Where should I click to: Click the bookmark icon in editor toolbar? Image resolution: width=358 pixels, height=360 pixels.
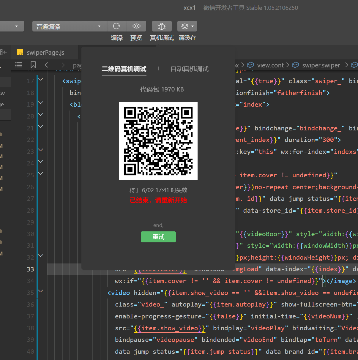(33, 65)
